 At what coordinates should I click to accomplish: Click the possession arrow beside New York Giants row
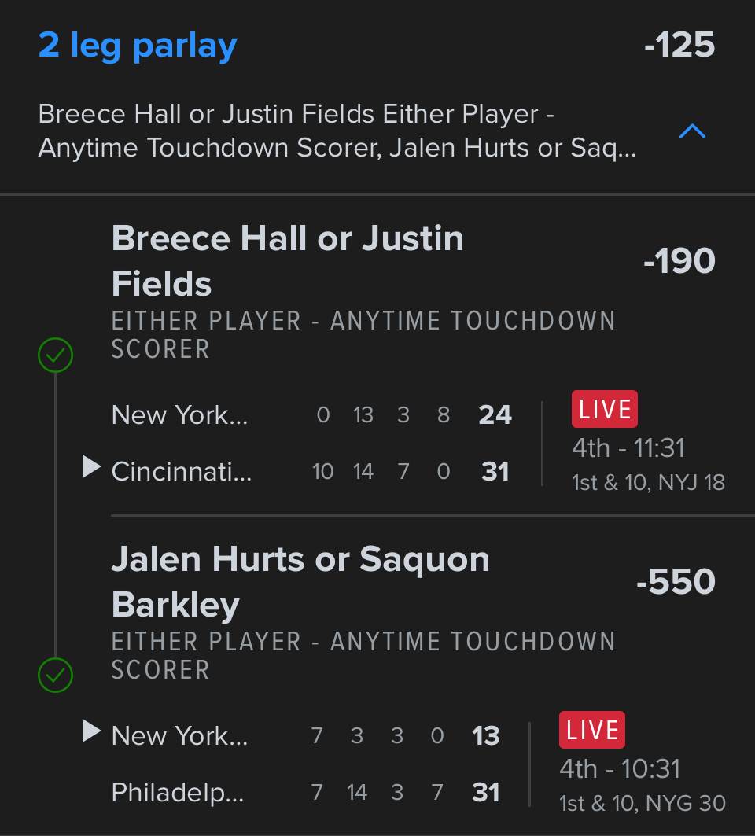(92, 733)
